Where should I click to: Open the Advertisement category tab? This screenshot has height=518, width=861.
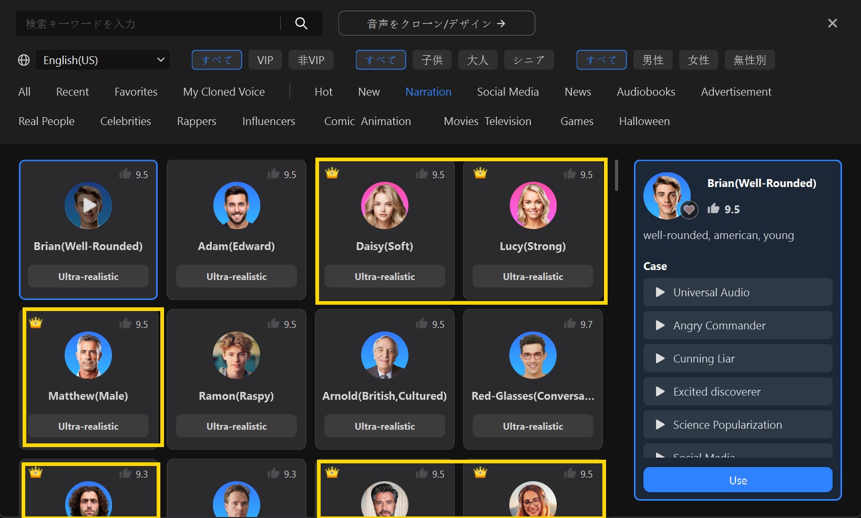(x=736, y=91)
